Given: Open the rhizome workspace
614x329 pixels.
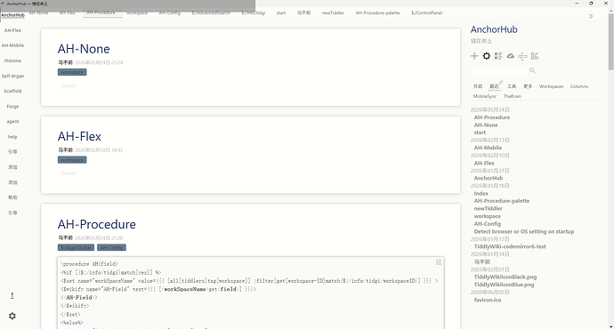Looking at the screenshot, I should coord(12,60).
